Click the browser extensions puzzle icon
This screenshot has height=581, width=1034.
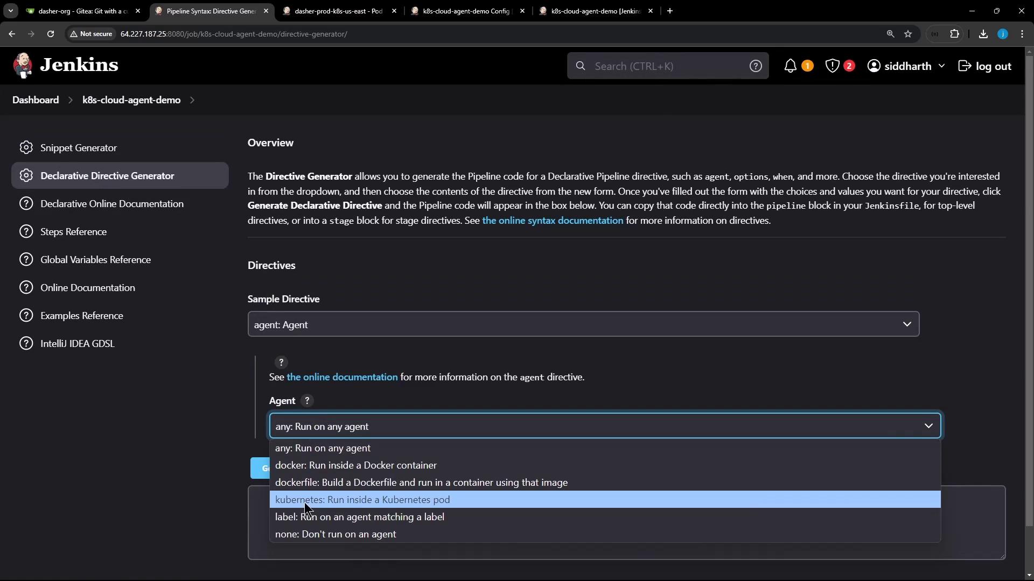point(954,34)
